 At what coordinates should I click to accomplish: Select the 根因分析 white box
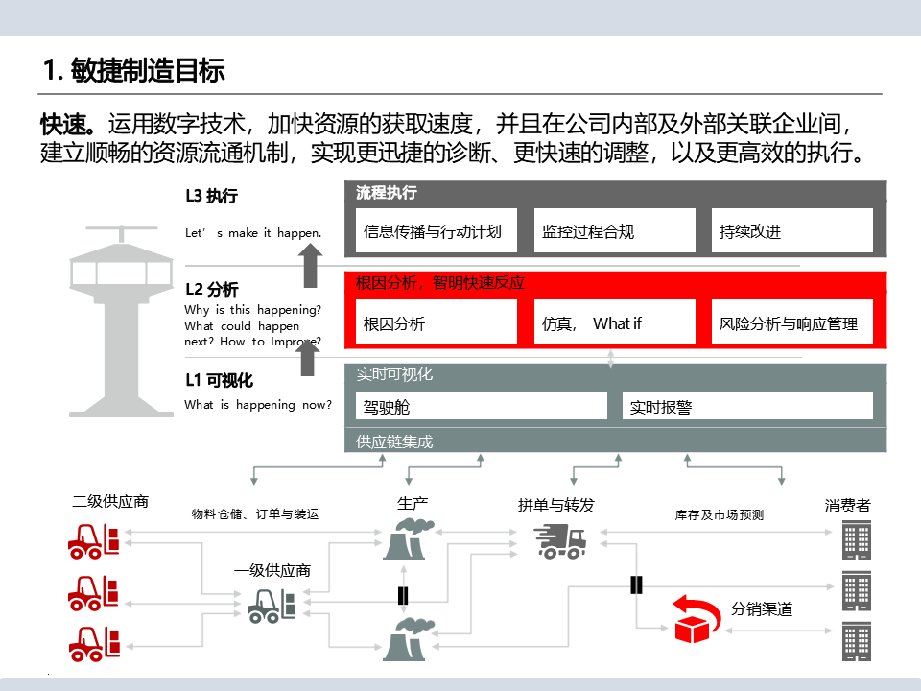(x=437, y=322)
